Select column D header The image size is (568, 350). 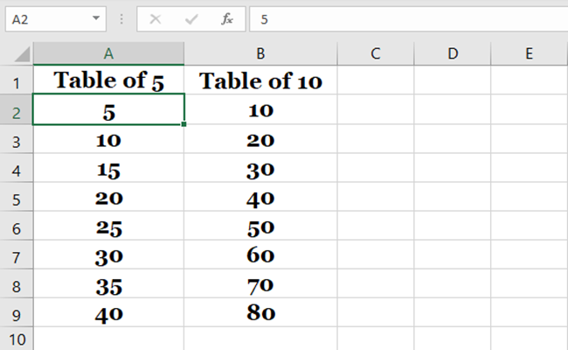pyautogui.click(x=453, y=53)
